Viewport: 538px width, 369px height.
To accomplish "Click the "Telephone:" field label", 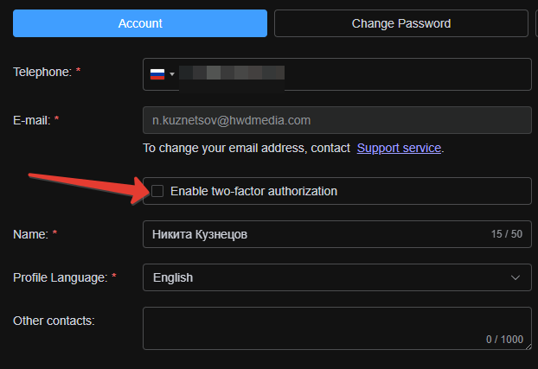I will [42, 72].
